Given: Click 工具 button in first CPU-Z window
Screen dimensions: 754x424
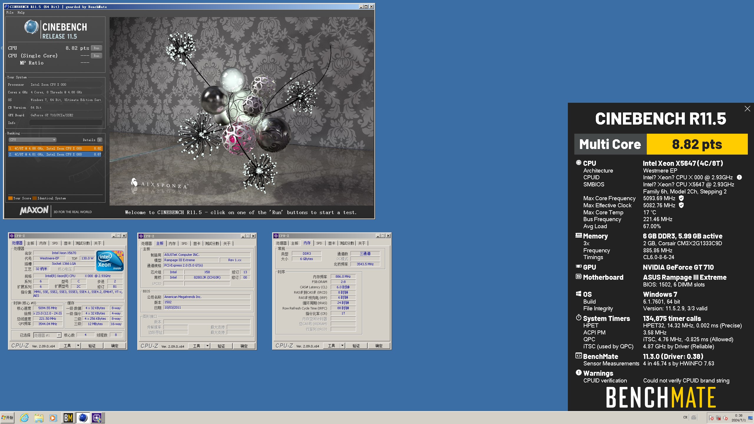Looking at the screenshot, I should (67, 346).
